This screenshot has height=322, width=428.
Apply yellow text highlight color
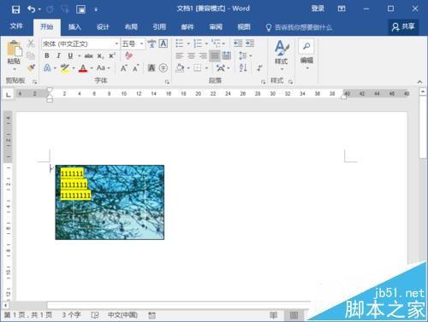pyautogui.click(x=65, y=68)
